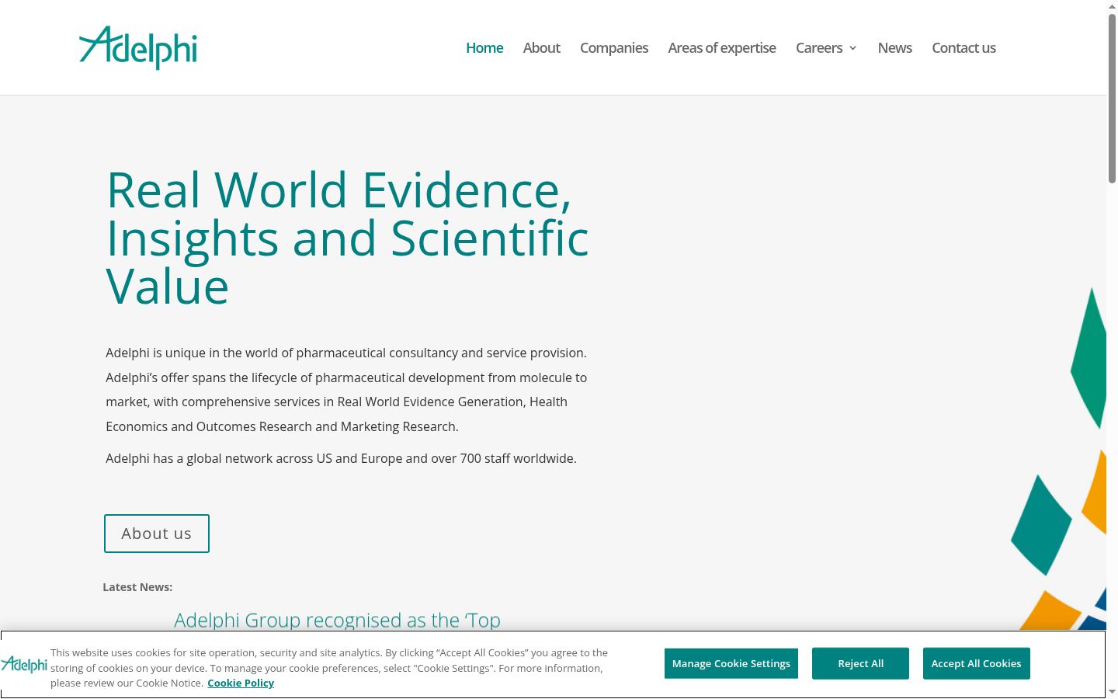Reject all cookies
The width and height of the screenshot is (1118, 699).
point(860,663)
